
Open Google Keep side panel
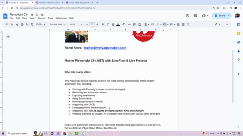(x=238, y=34)
